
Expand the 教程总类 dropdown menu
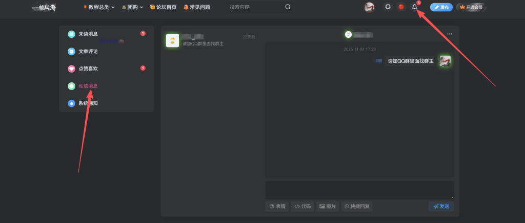[99, 7]
